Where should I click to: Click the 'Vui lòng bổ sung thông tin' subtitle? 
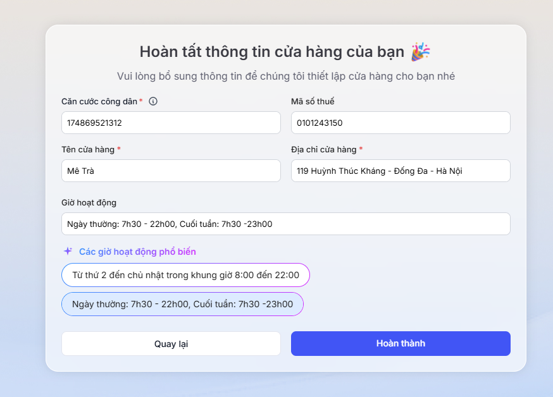285,76
